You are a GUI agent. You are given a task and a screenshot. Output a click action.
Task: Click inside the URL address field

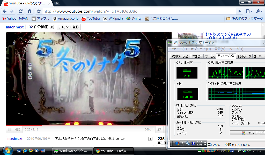[x=139, y=11]
